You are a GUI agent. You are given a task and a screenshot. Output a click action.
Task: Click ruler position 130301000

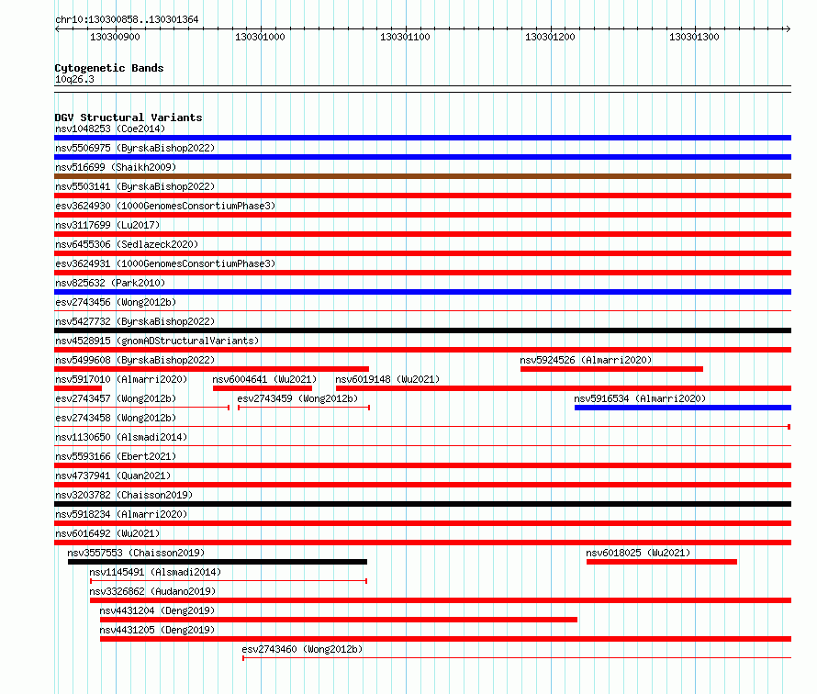[x=260, y=37]
